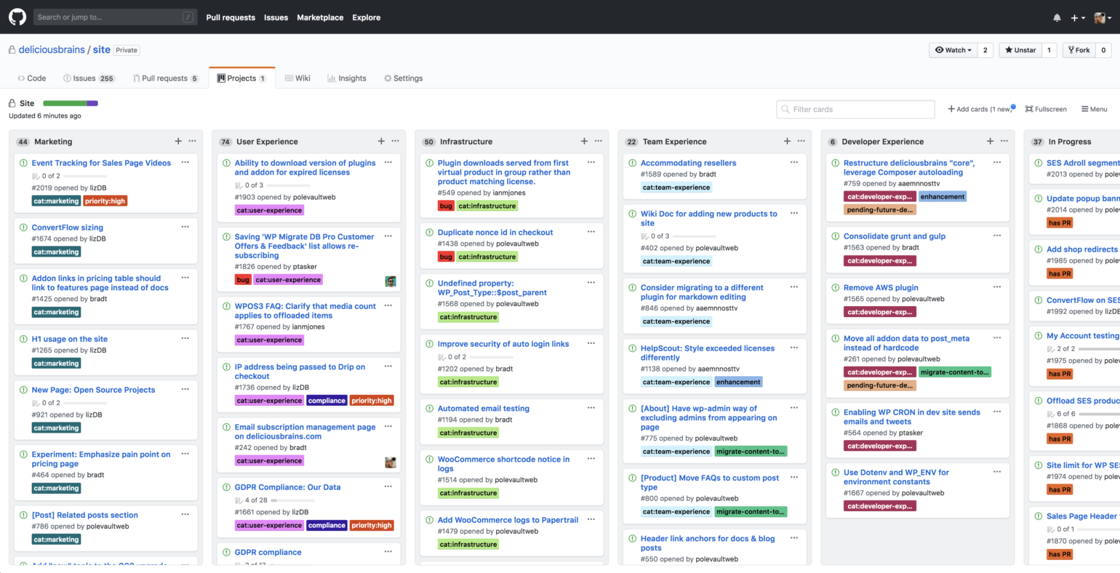Select compliance label on IP address card
This screenshot has width=1120, height=573.
point(327,401)
